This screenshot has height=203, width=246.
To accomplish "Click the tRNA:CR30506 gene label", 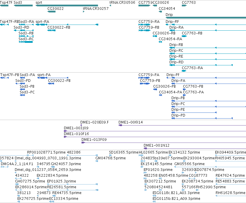I will [x=122, y=3].
